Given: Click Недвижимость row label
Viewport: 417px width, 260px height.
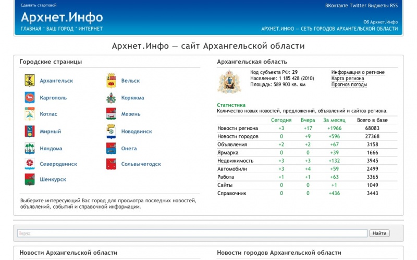Looking at the screenshot, I should coord(236,161).
